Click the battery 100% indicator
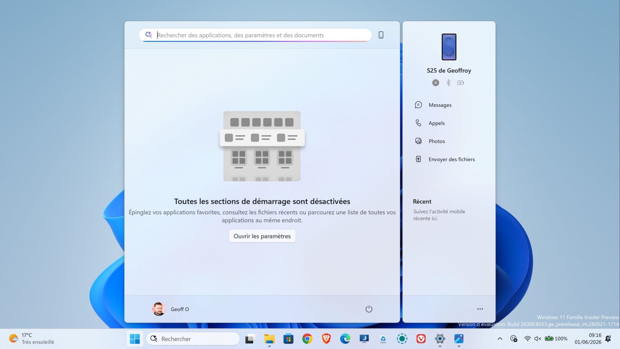The width and height of the screenshot is (620, 349). coord(556,339)
